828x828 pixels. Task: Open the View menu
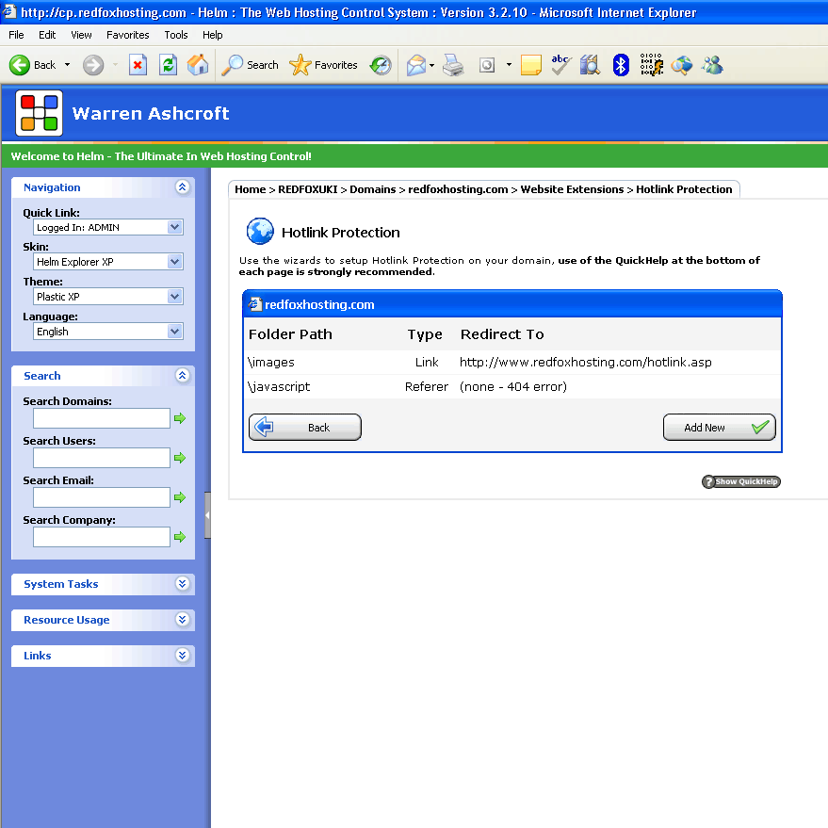(x=81, y=35)
